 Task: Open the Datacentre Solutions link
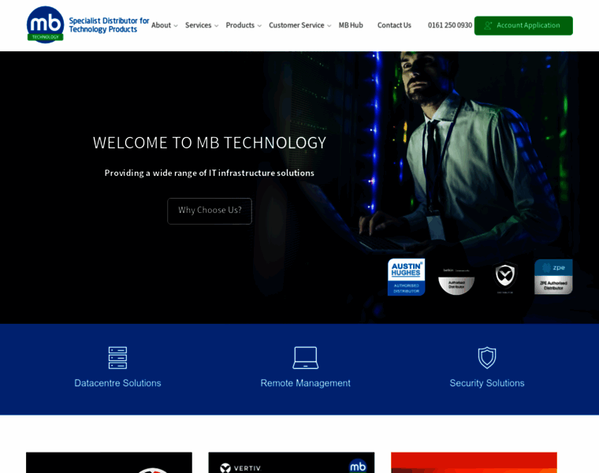[117, 383]
